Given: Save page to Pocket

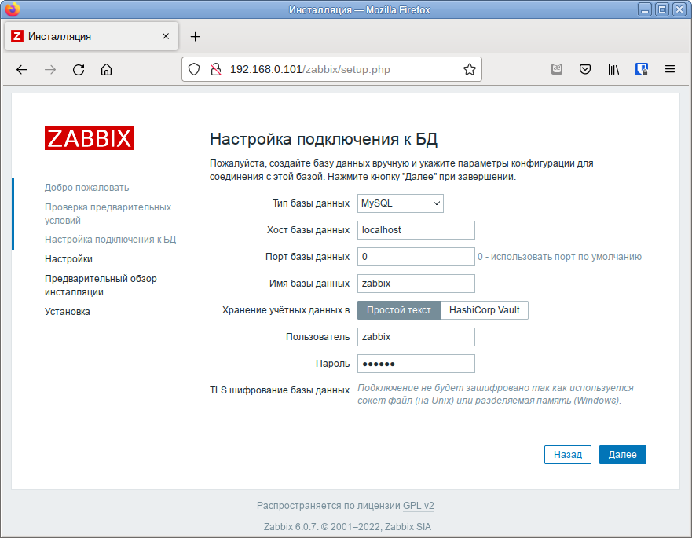Looking at the screenshot, I should (x=585, y=69).
